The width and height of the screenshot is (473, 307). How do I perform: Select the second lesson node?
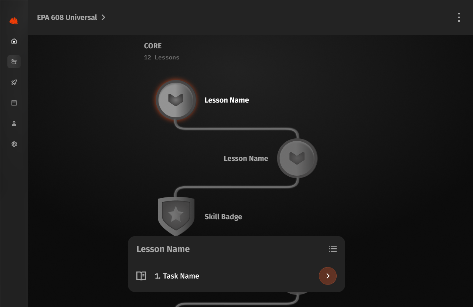[x=297, y=158]
